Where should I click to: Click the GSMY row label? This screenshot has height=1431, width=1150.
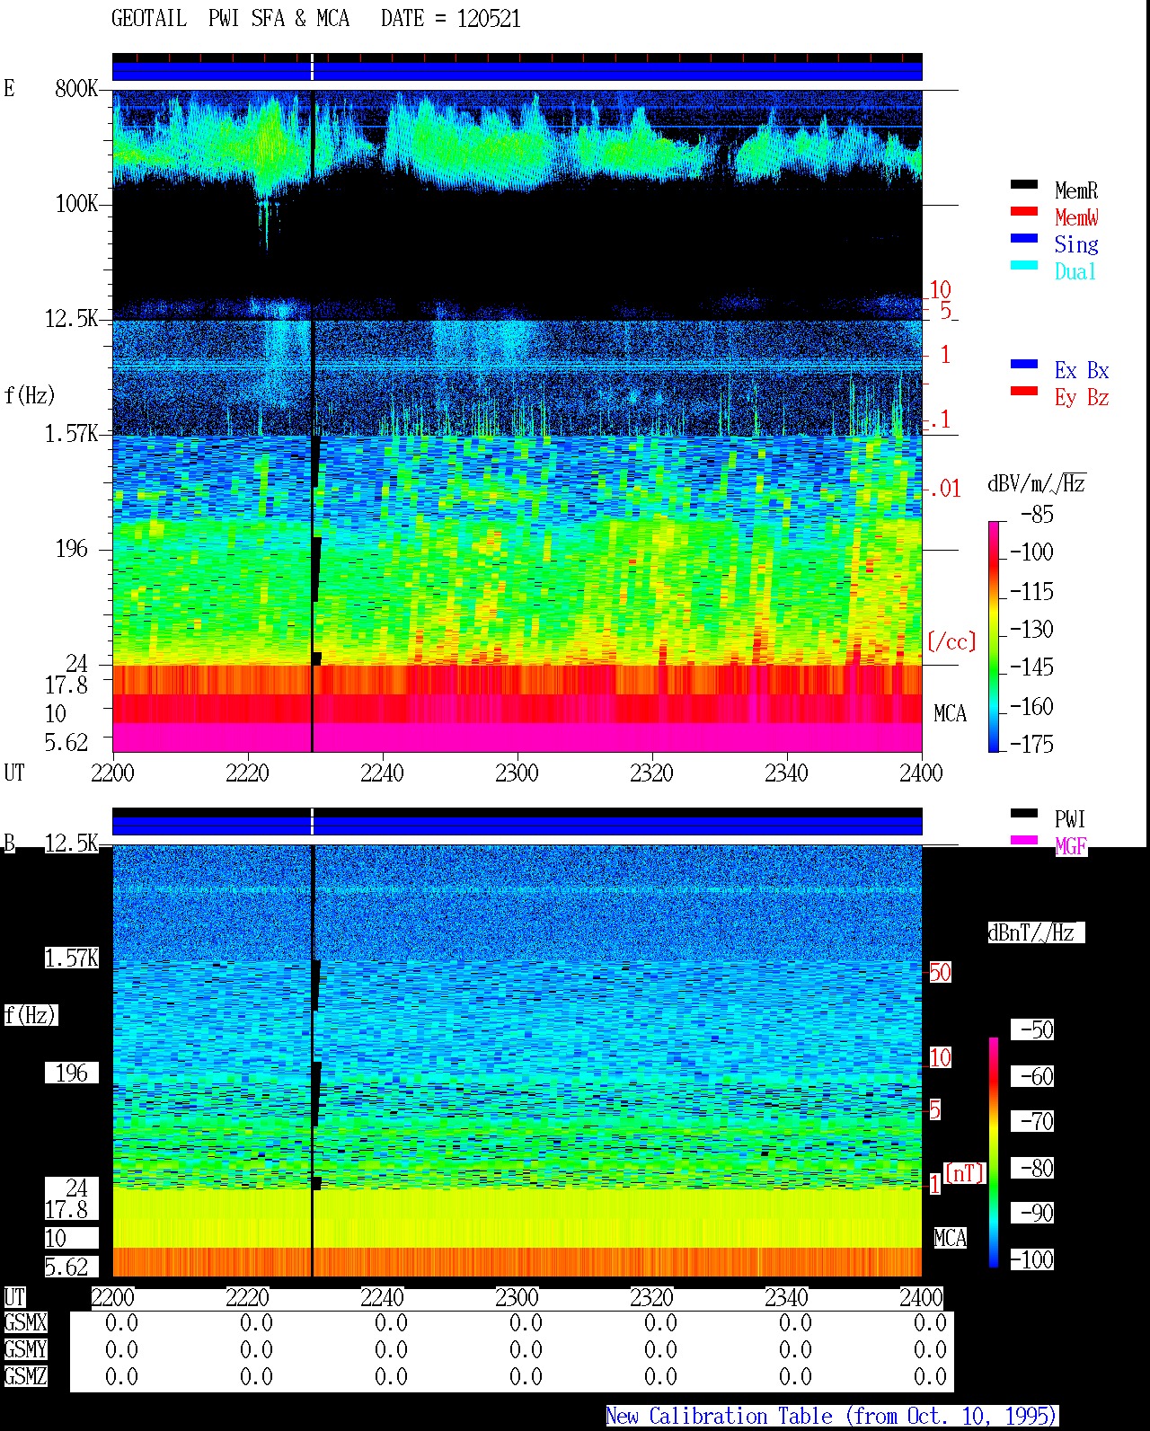coord(25,1349)
